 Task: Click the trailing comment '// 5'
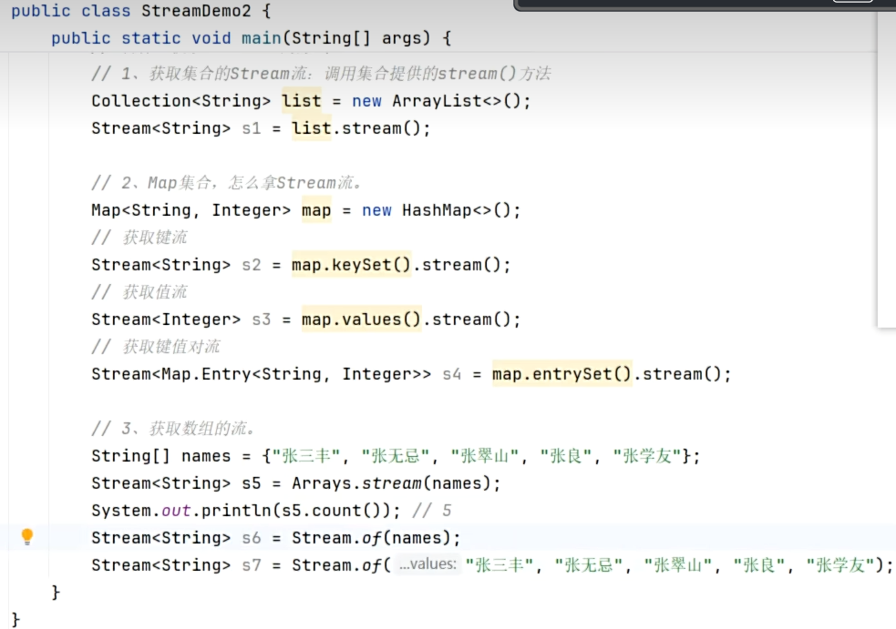[431, 511]
